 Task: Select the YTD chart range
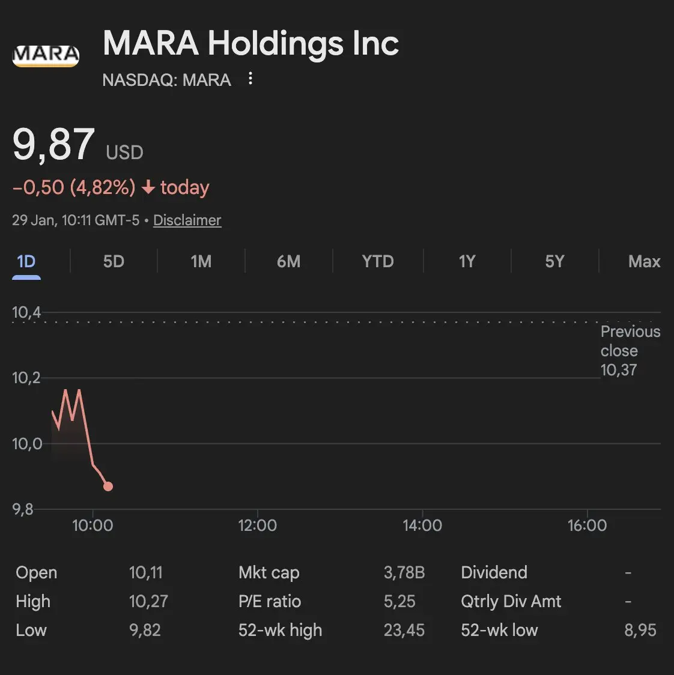[378, 262]
